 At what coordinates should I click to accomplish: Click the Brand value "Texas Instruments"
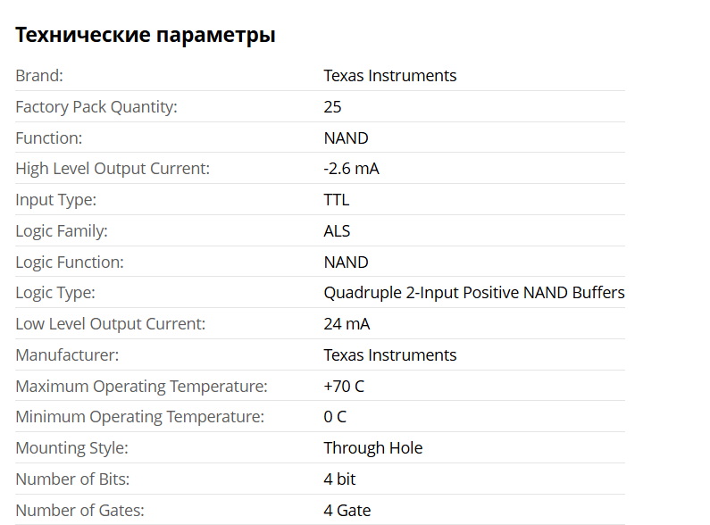(x=389, y=76)
